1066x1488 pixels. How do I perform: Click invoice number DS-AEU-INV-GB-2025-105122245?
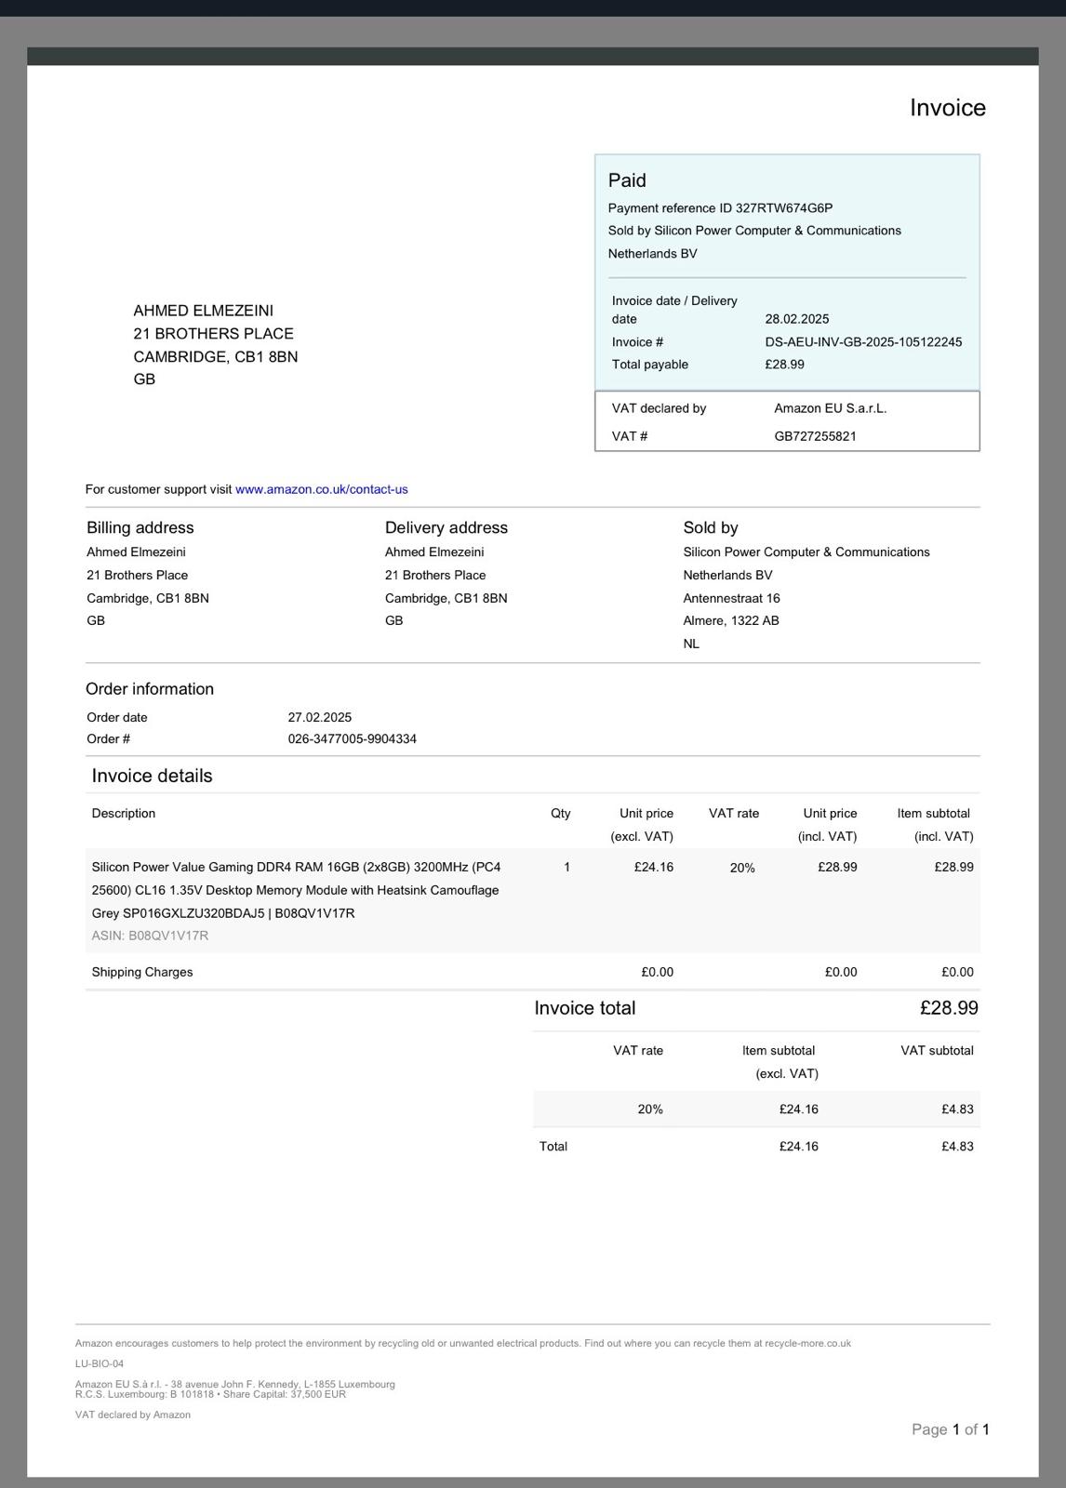[863, 342]
